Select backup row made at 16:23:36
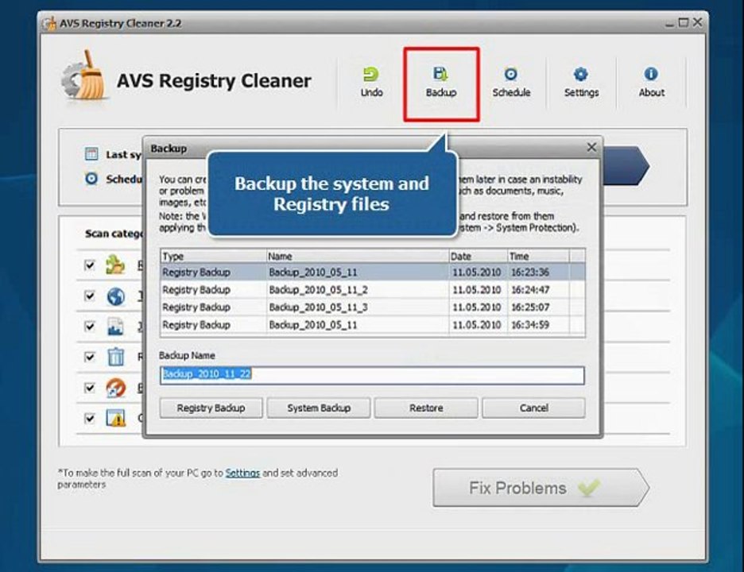The width and height of the screenshot is (744, 572). click(x=373, y=272)
